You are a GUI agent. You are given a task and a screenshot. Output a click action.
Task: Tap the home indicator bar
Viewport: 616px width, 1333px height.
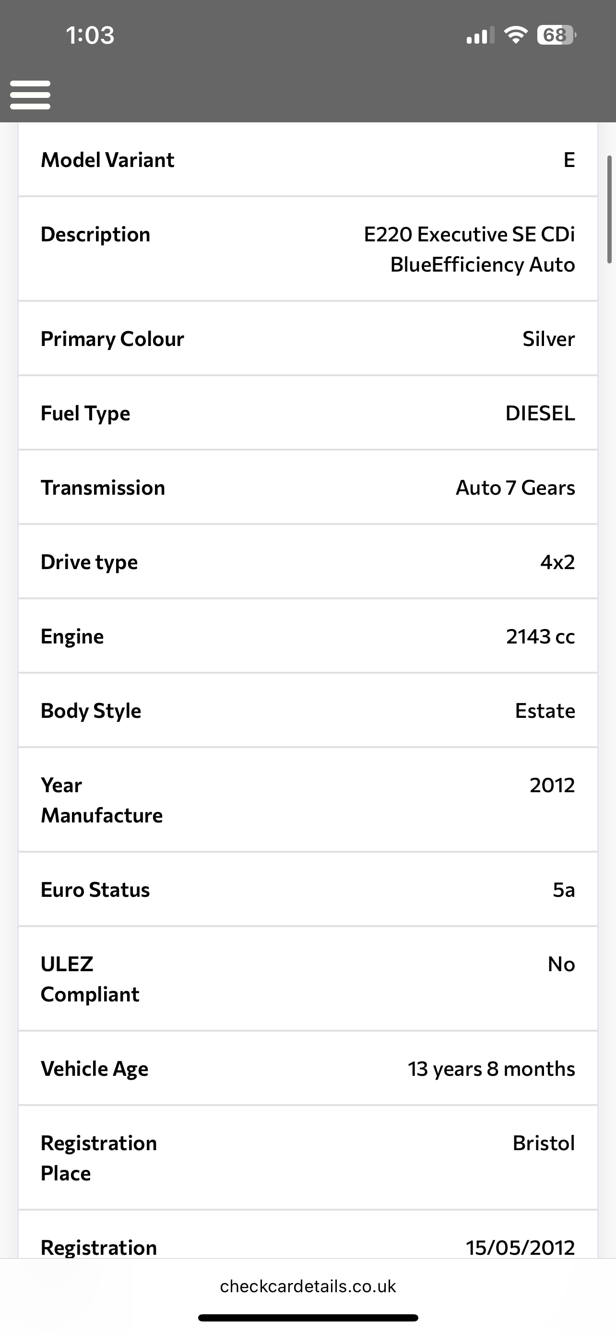pyautogui.click(x=308, y=1318)
